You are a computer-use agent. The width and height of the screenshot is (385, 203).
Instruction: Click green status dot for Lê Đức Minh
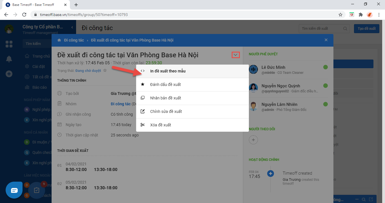coord(326,67)
